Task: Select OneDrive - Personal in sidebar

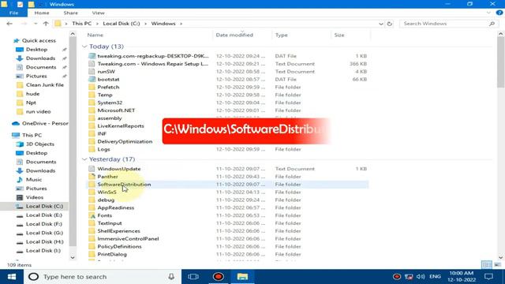Action: pyautogui.click(x=45, y=123)
